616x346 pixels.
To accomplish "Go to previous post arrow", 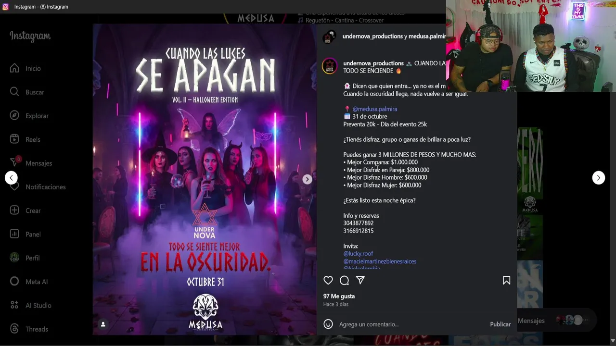I will 11,178.
